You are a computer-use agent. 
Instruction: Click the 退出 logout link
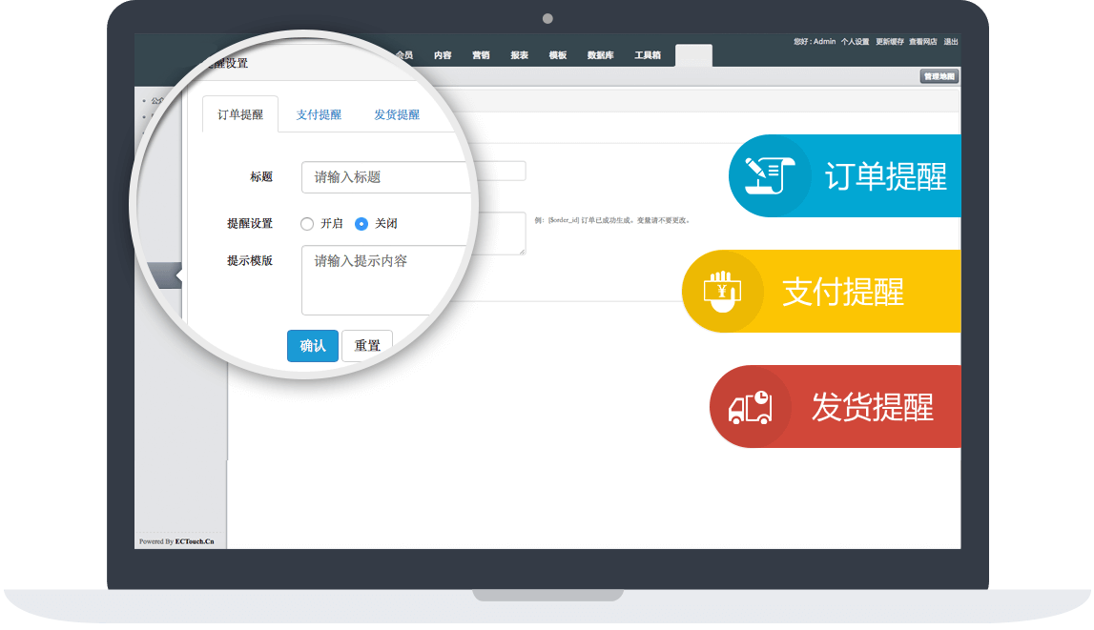(951, 42)
